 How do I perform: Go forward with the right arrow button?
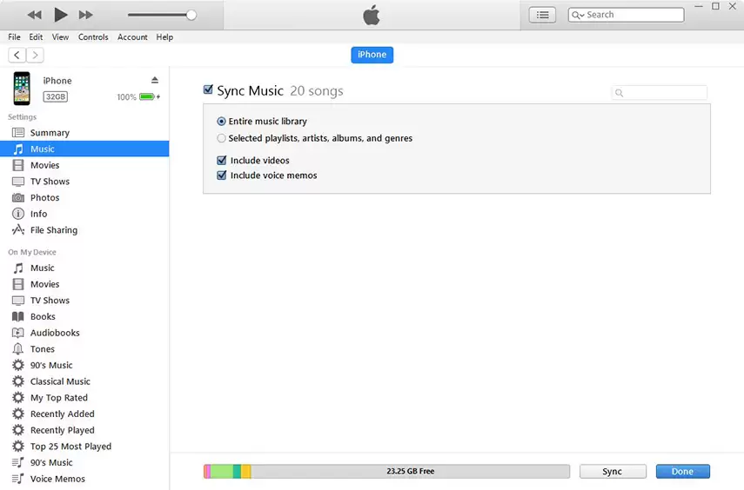35,55
